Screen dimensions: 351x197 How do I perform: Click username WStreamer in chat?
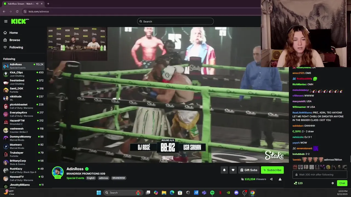[x=299, y=107]
